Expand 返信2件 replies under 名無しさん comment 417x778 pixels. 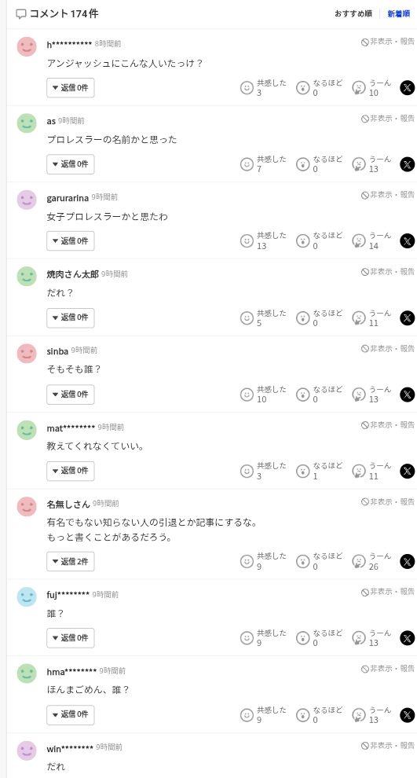(71, 561)
